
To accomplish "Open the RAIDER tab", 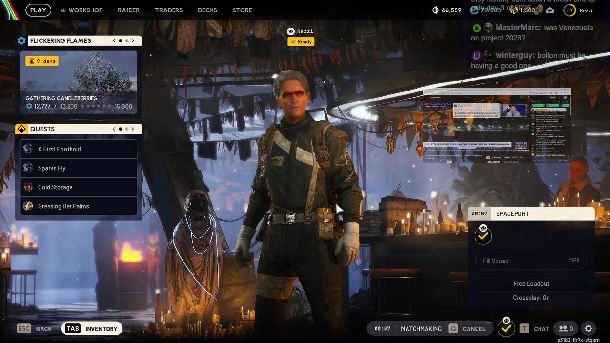I will pyautogui.click(x=129, y=10).
